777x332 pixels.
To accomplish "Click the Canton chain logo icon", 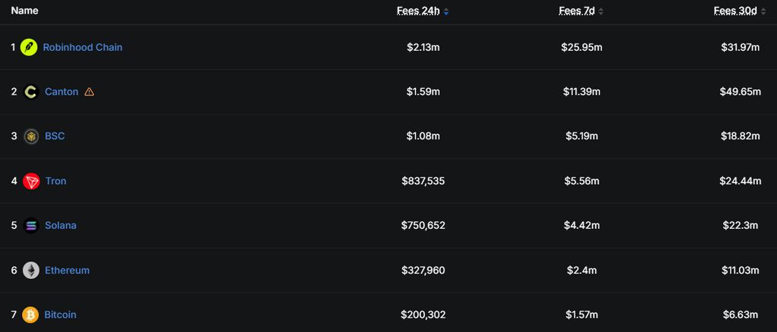I will [30, 92].
